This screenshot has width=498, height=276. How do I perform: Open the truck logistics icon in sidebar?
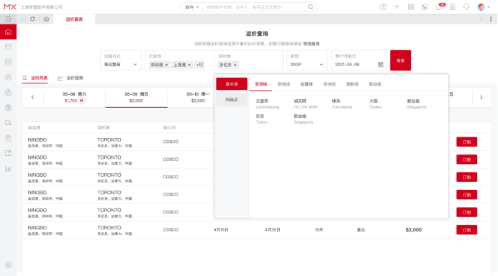click(x=8, y=123)
